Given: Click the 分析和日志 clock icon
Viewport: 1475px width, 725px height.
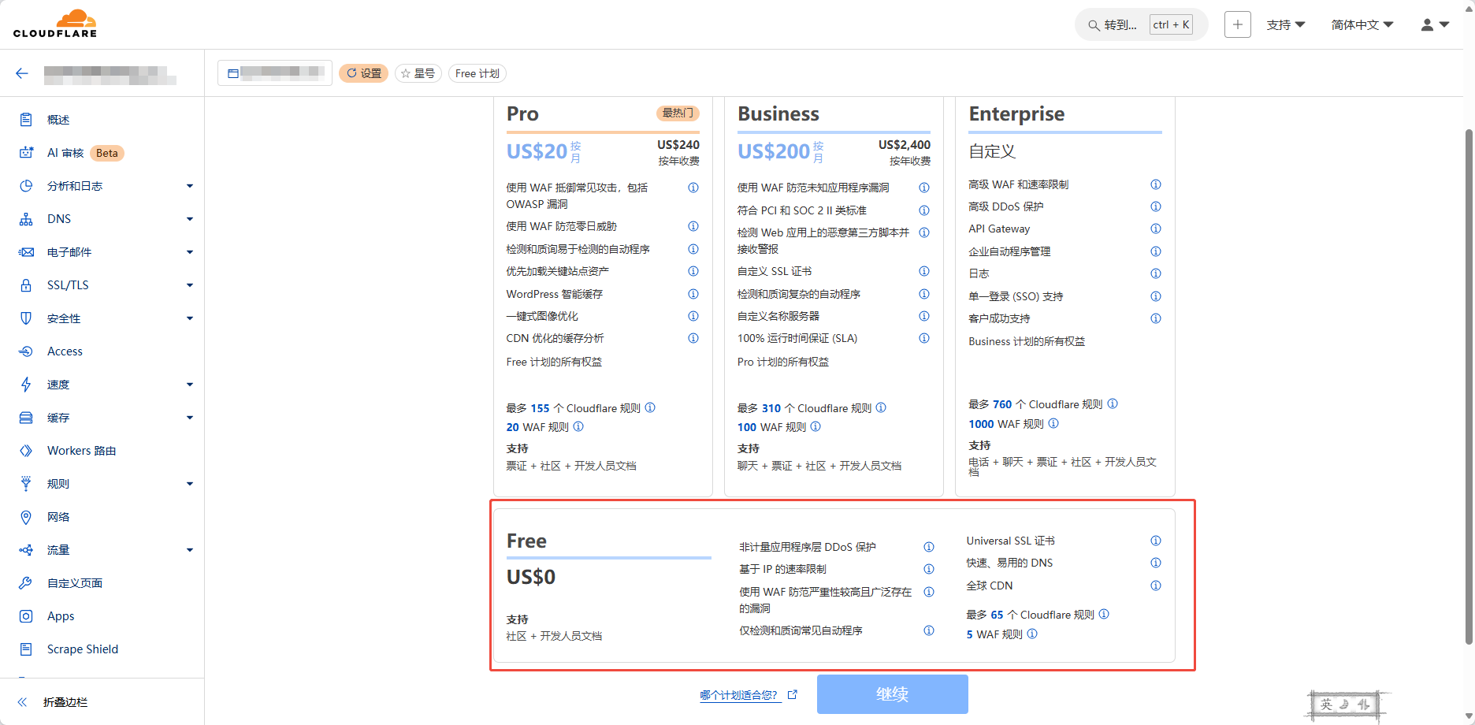Looking at the screenshot, I should [26, 186].
